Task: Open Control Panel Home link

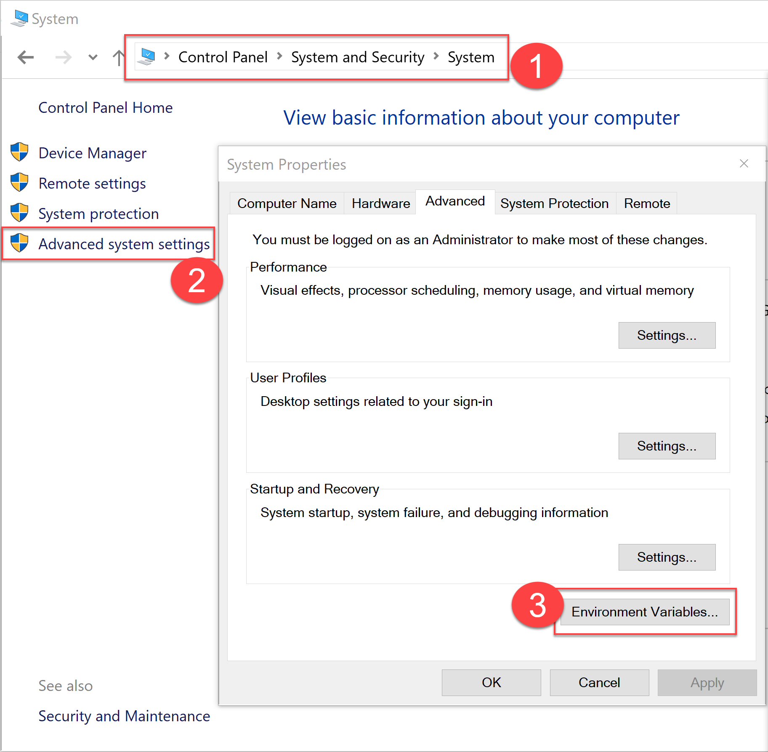Action: [105, 108]
